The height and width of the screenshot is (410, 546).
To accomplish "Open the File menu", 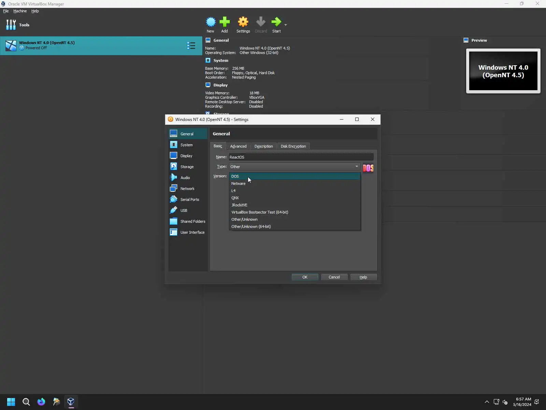I will pos(6,11).
